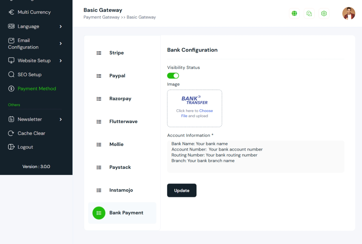Click Payment Gateway in the breadcrumb
362x244 pixels.
click(102, 17)
